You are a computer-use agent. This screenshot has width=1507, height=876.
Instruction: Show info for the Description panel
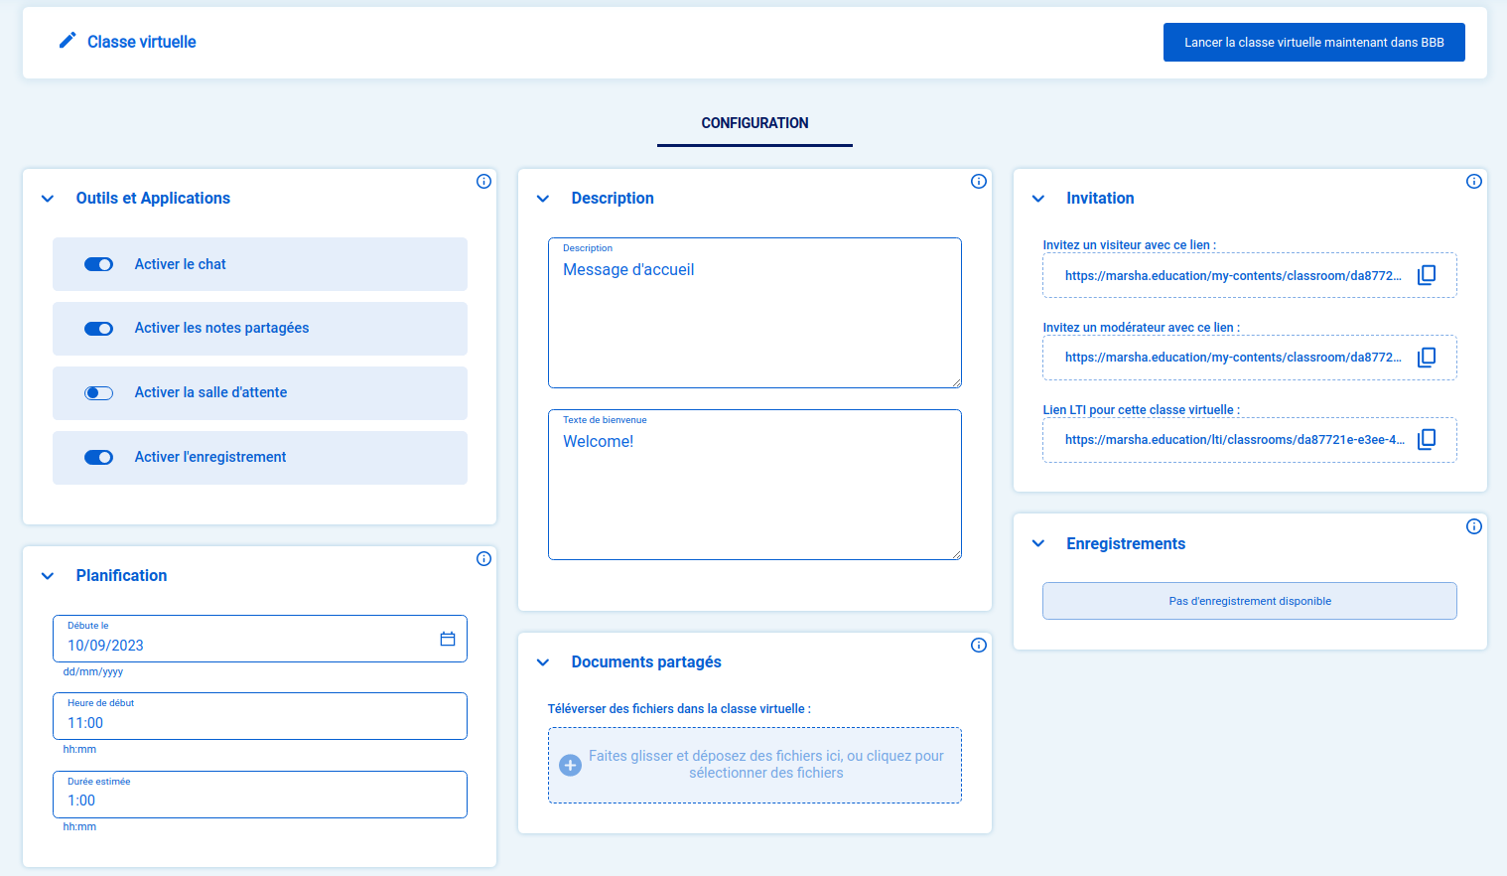click(978, 181)
